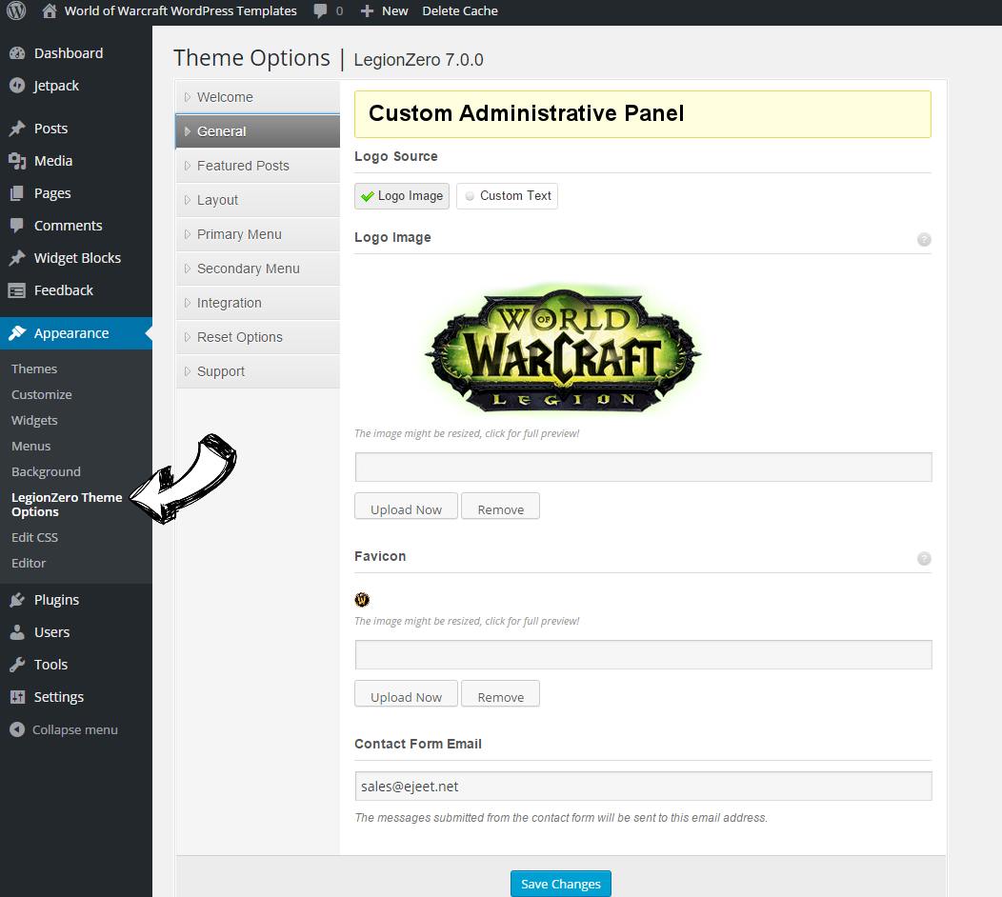Click the Posts pushpin icon

pyautogui.click(x=17, y=129)
